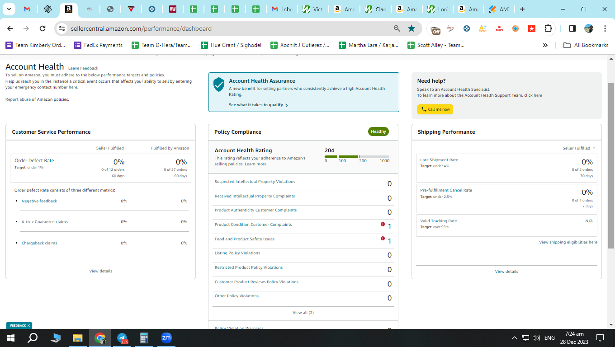The image size is (615, 347).
Task: Open the page zoom magnifier icon
Action: (397, 28)
